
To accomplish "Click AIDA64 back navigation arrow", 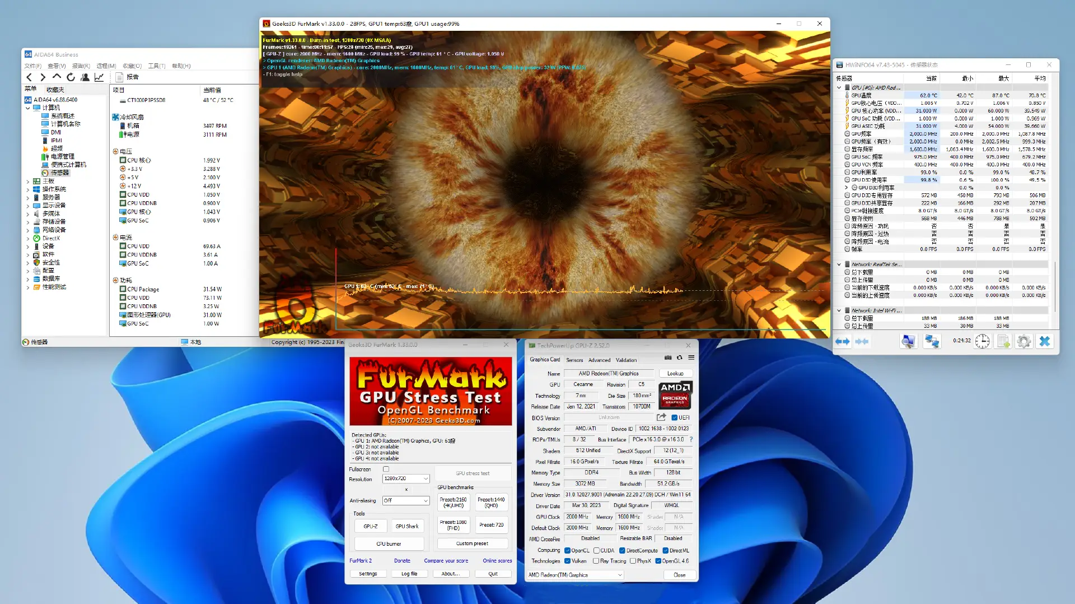I will coord(30,77).
